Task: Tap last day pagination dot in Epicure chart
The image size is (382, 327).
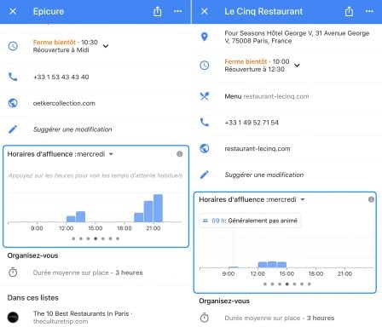Action: [118, 238]
